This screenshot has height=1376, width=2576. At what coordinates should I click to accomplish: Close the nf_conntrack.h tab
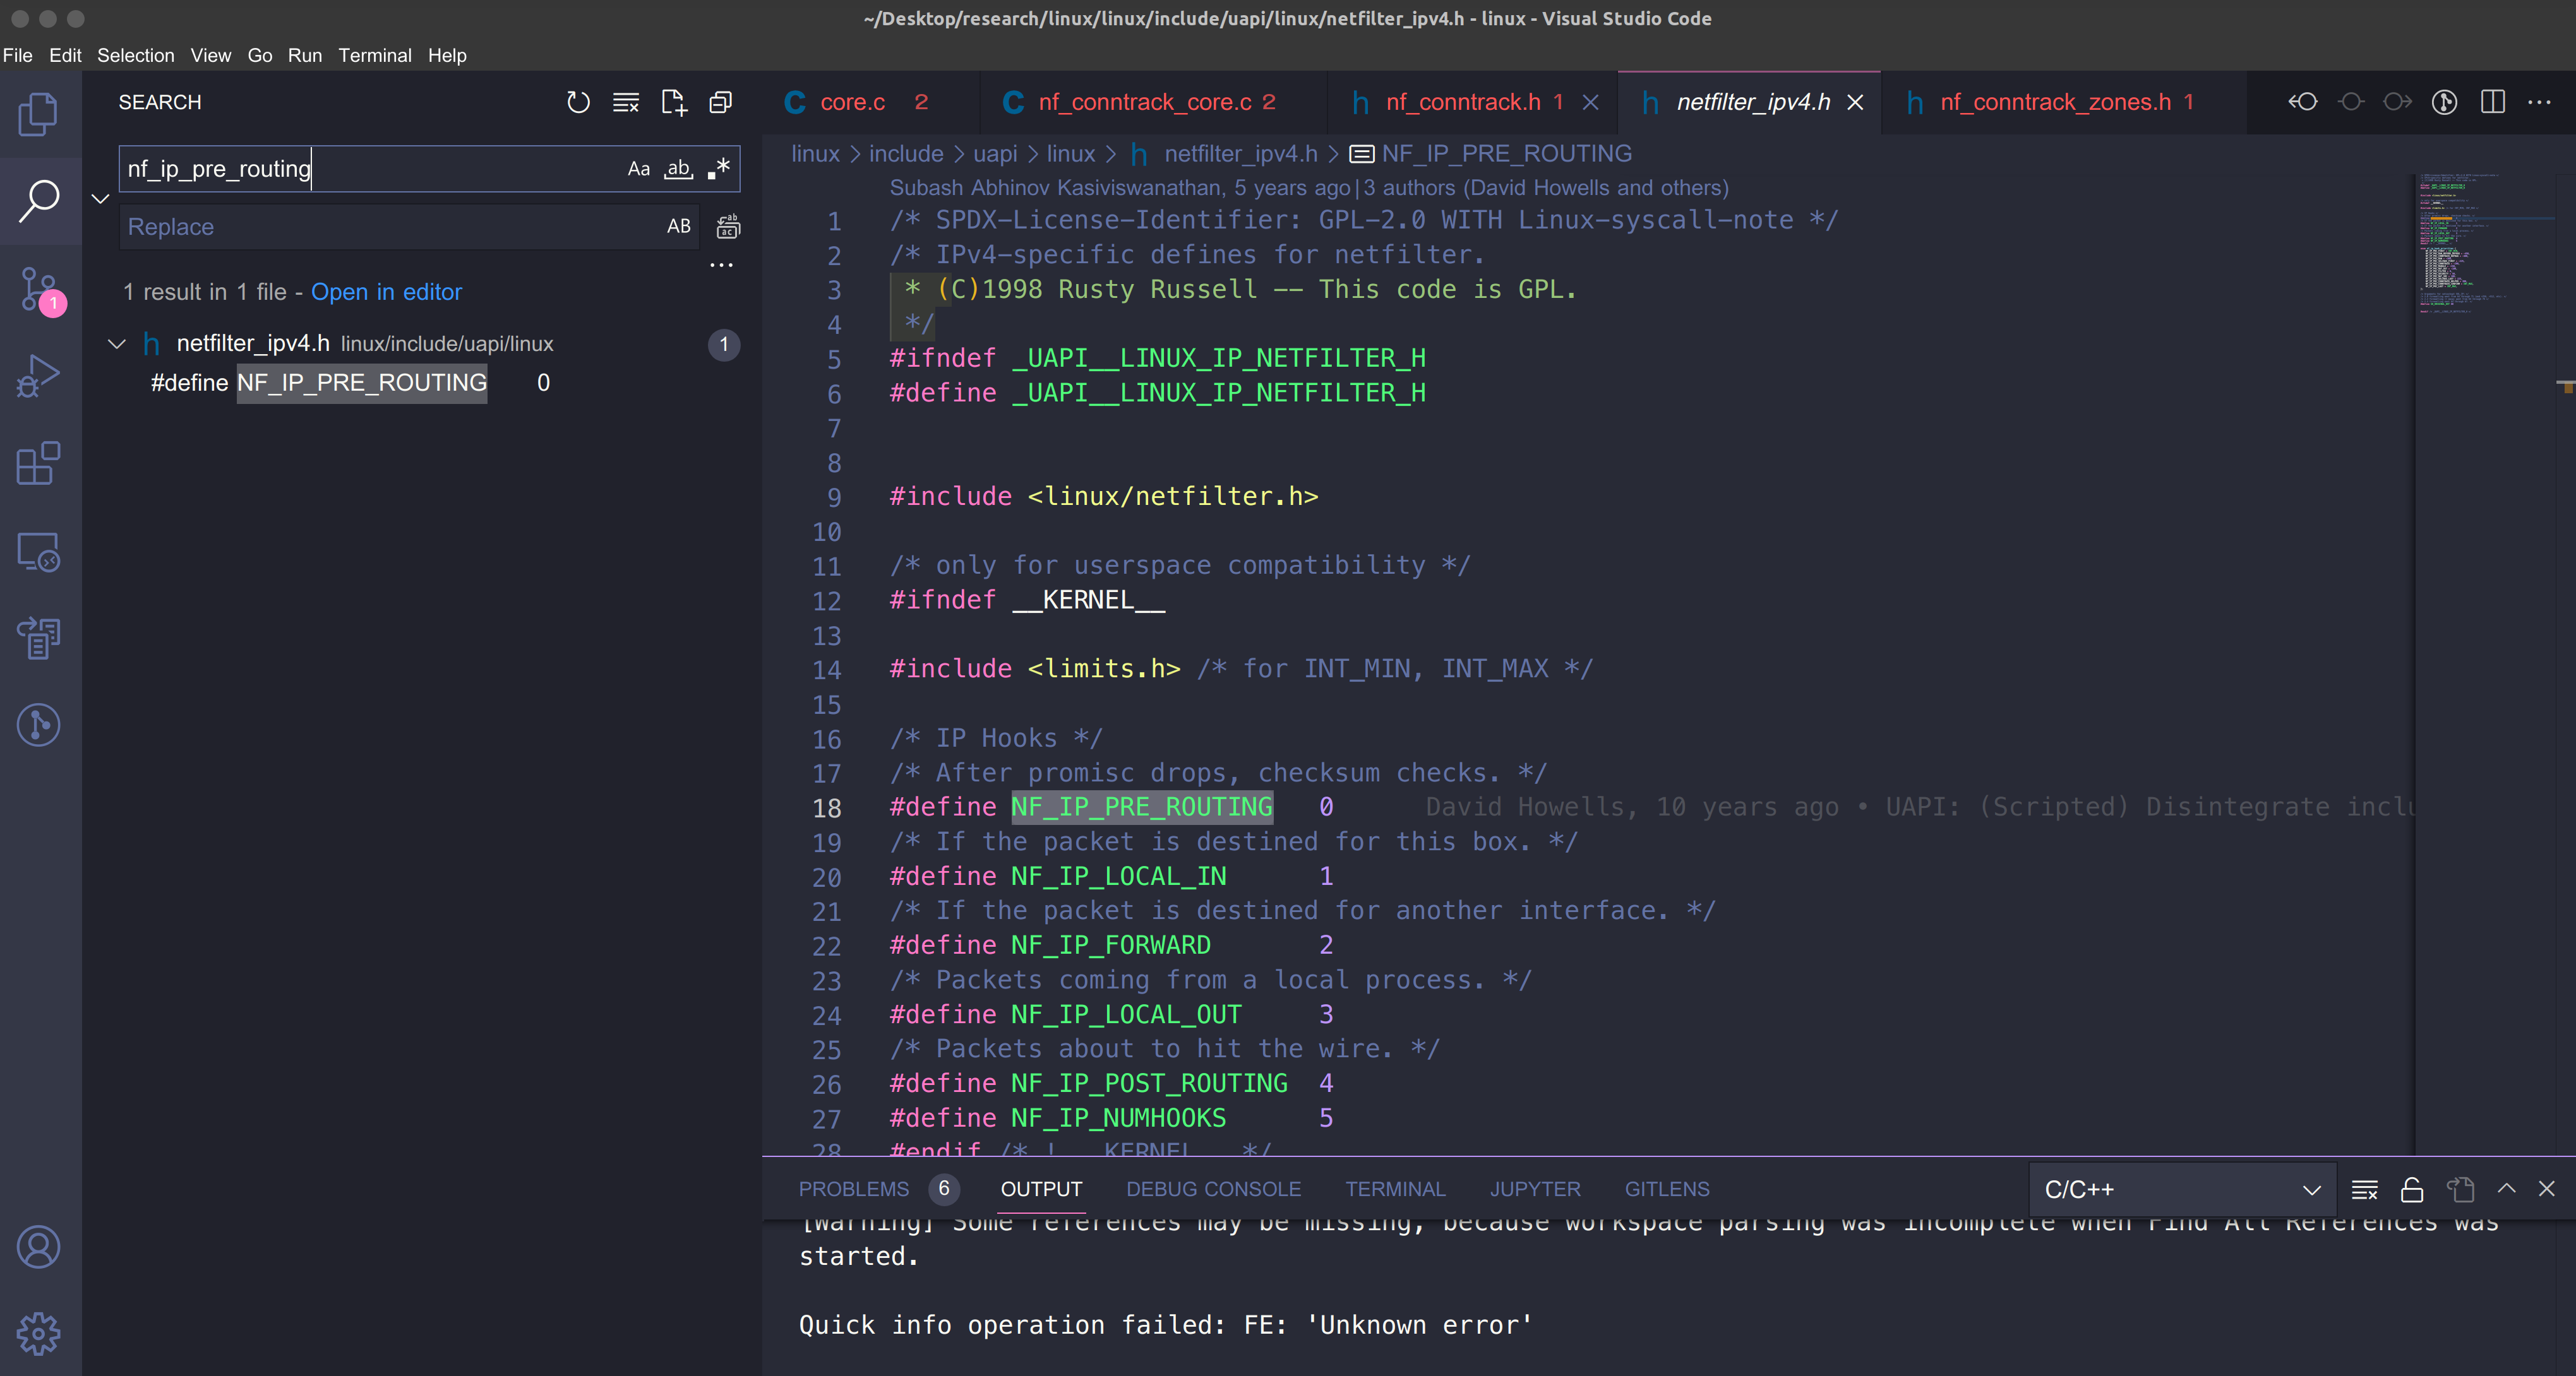coord(1591,102)
